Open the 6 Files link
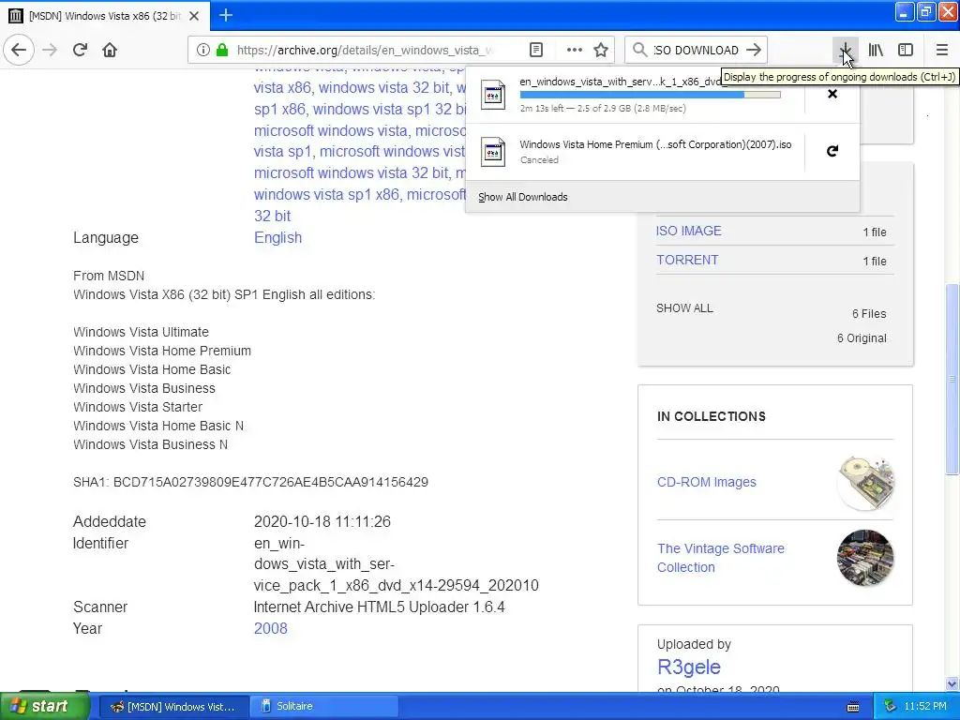This screenshot has width=960, height=720. pos(869,313)
